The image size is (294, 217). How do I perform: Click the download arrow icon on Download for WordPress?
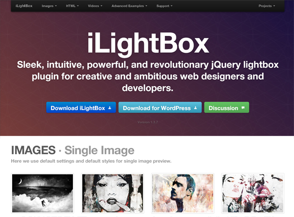(195, 108)
